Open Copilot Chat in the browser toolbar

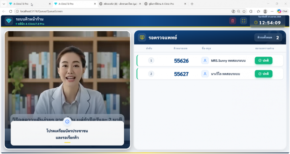282,11
